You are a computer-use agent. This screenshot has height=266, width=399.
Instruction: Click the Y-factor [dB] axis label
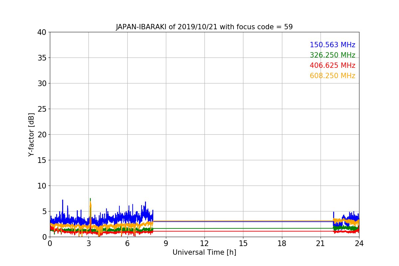[x=31, y=134]
